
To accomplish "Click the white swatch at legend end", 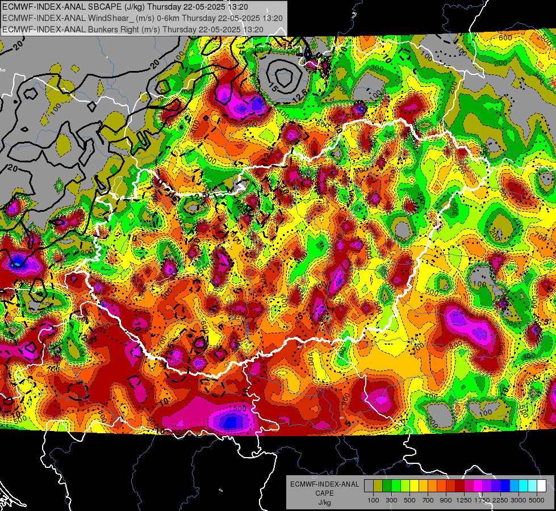I will point(542,485).
